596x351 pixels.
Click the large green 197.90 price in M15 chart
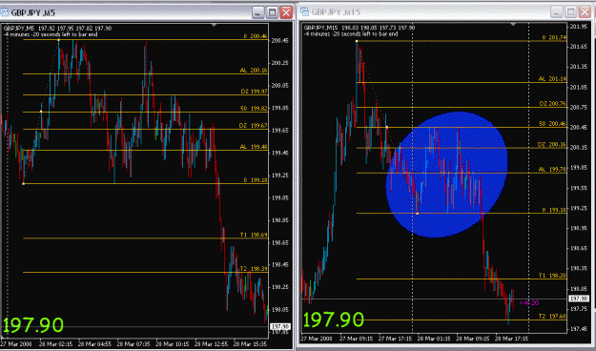pos(334,320)
